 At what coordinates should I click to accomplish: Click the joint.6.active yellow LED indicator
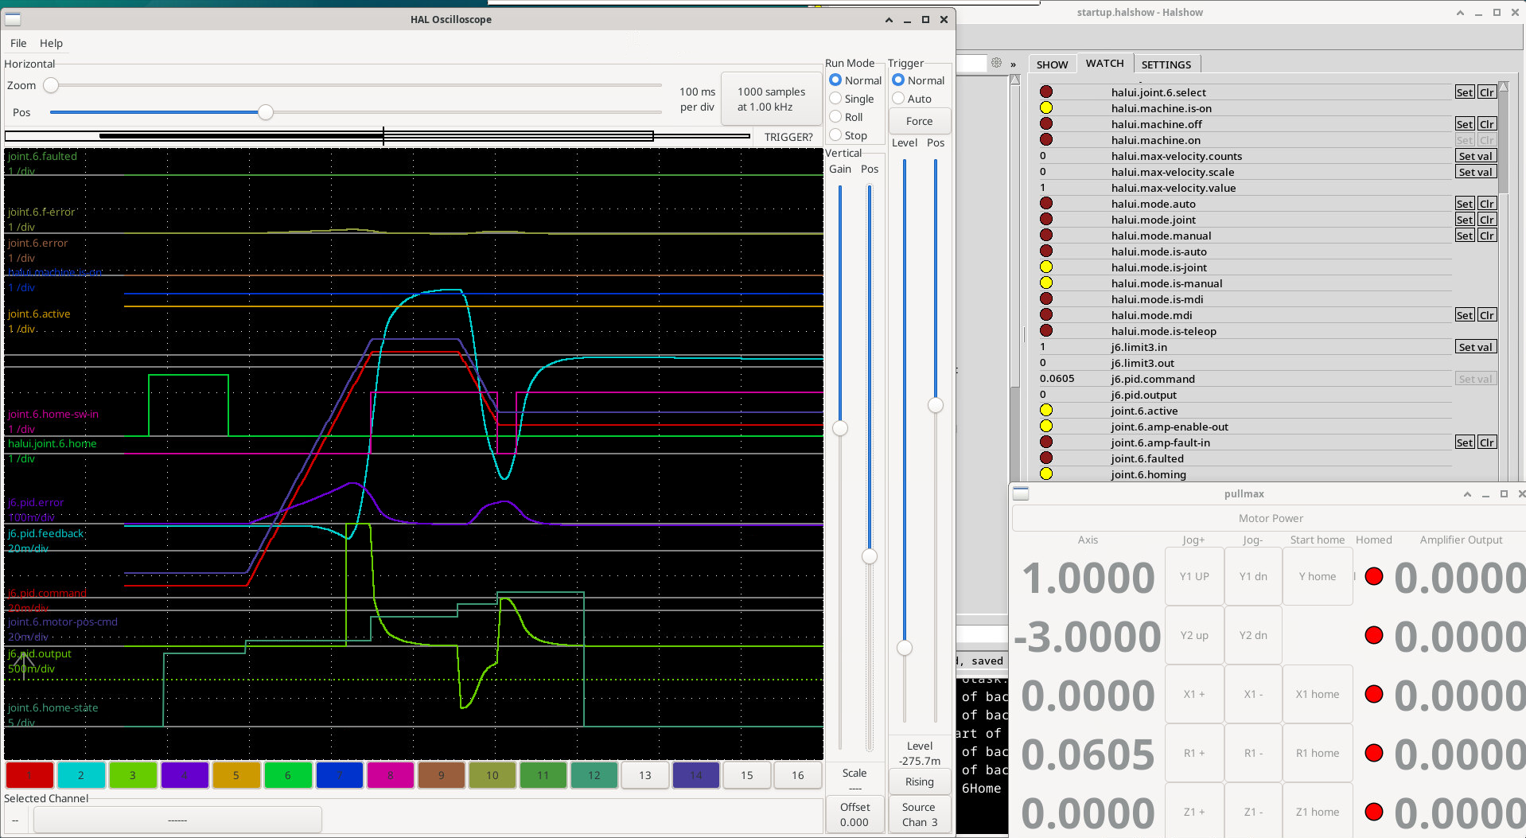click(x=1046, y=411)
